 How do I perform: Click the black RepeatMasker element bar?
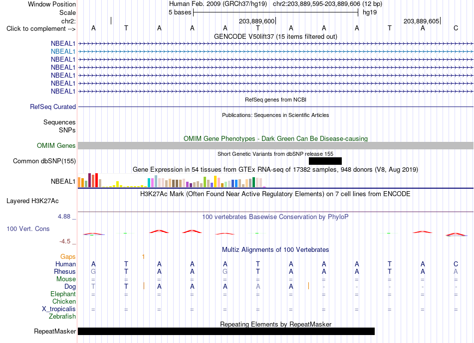(226, 332)
